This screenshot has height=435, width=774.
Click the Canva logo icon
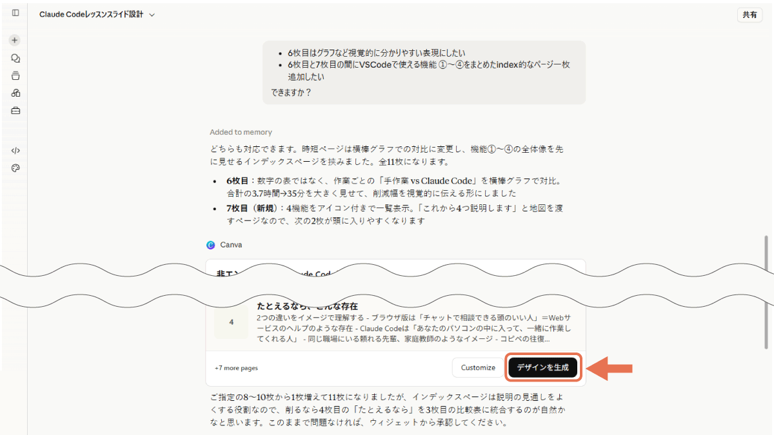(210, 245)
